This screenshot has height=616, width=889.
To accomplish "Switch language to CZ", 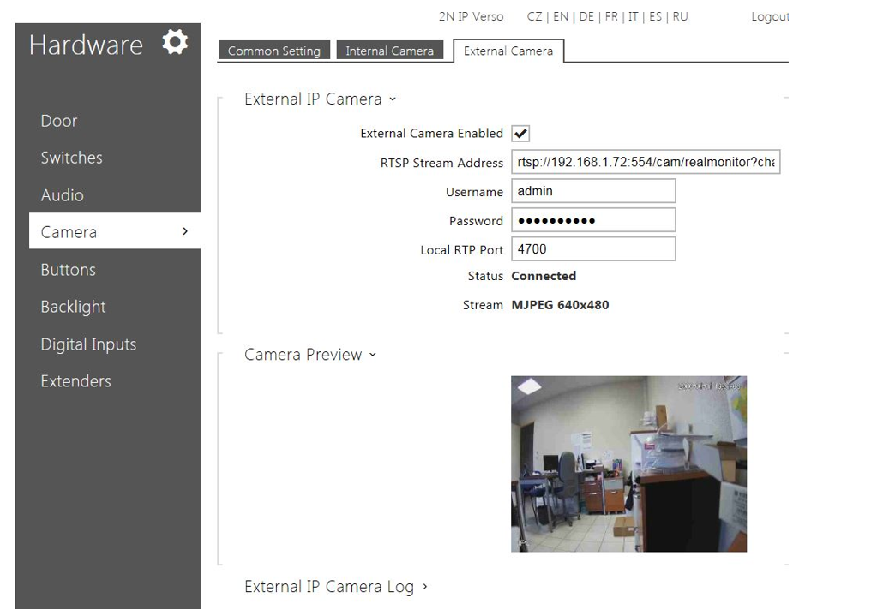I will pos(536,17).
